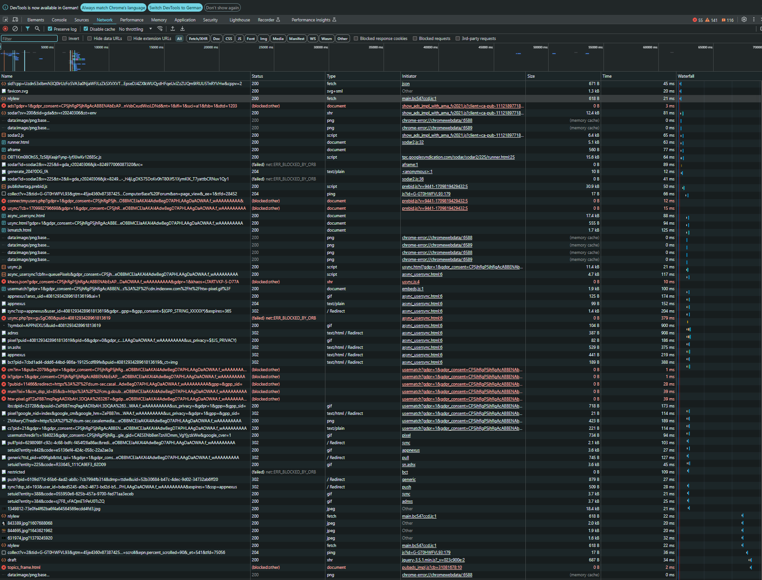The height and width of the screenshot is (580, 762).
Task: Open DevTools settings gear
Action: pyautogui.click(x=744, y=20)
